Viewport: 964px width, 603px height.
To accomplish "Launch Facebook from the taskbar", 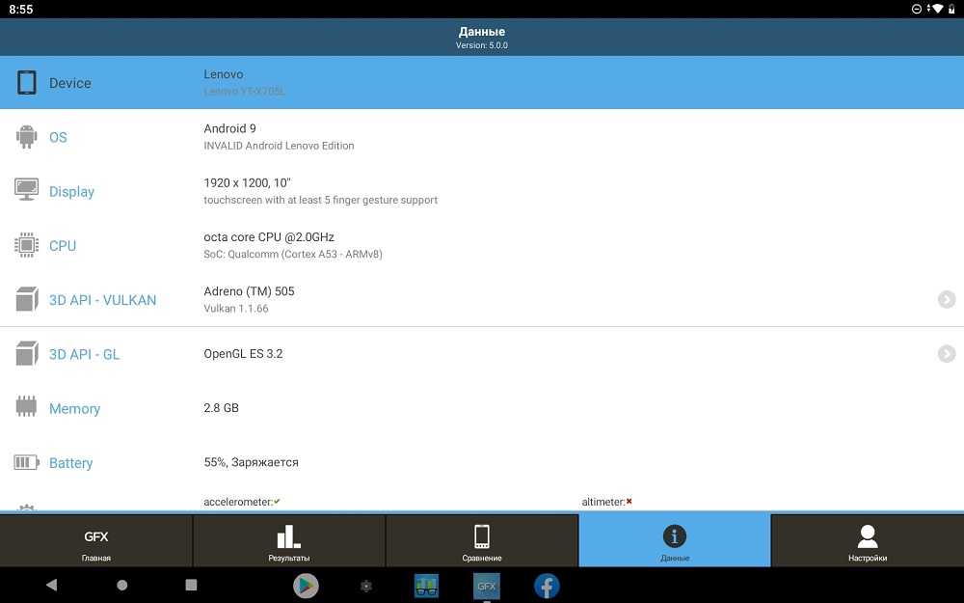I will [547, 586].
